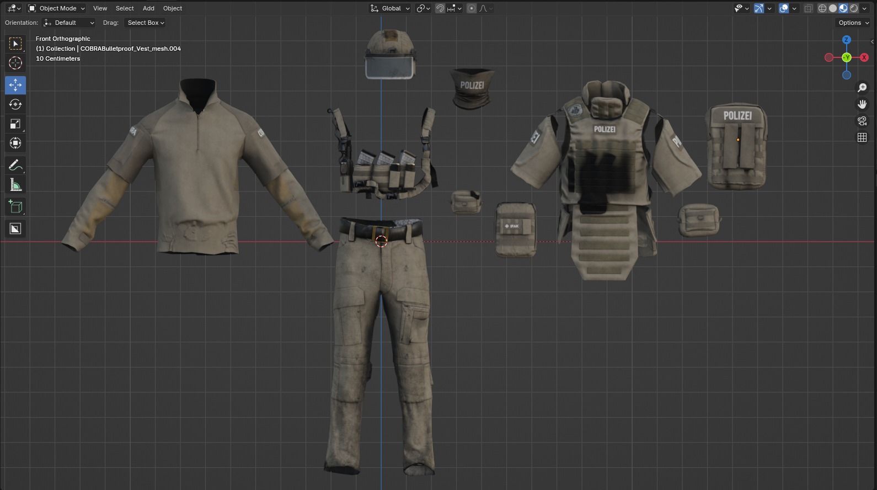Open the Select menu
This screenshot has width=877, height=490.
[x=125, y=8]
